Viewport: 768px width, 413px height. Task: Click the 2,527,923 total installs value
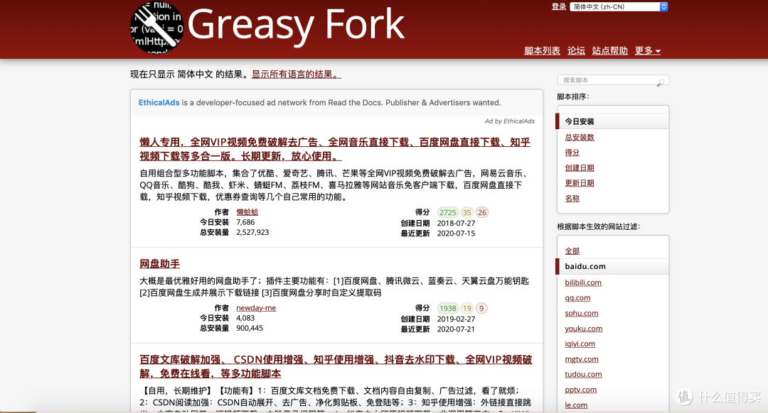[252, 232]
